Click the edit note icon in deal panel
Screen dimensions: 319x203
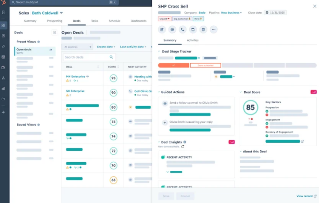(x=162, y=30)
